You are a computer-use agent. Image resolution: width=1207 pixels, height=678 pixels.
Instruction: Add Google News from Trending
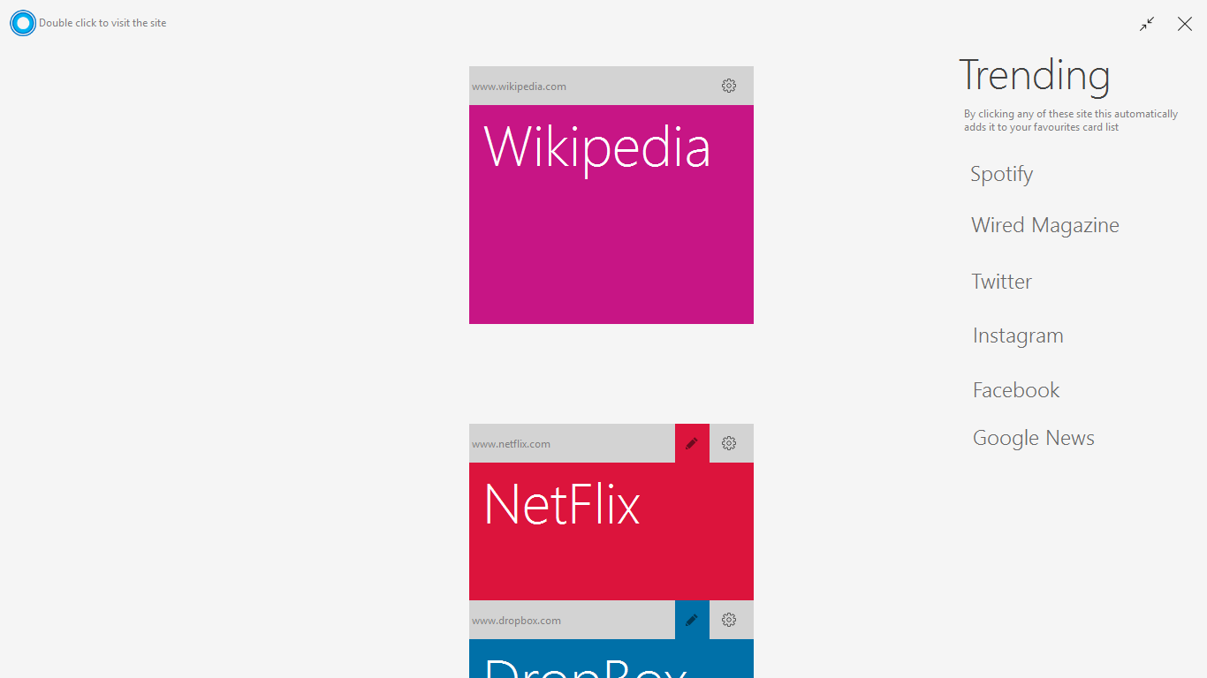pos(1034,438)
